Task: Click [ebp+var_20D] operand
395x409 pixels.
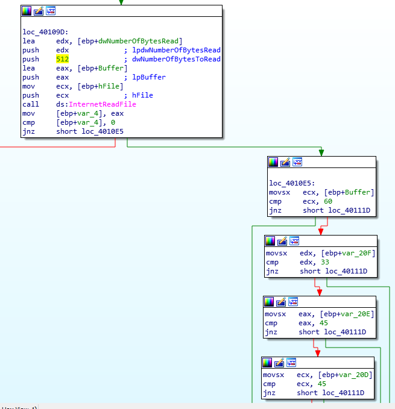Action: tap(345, 375)
